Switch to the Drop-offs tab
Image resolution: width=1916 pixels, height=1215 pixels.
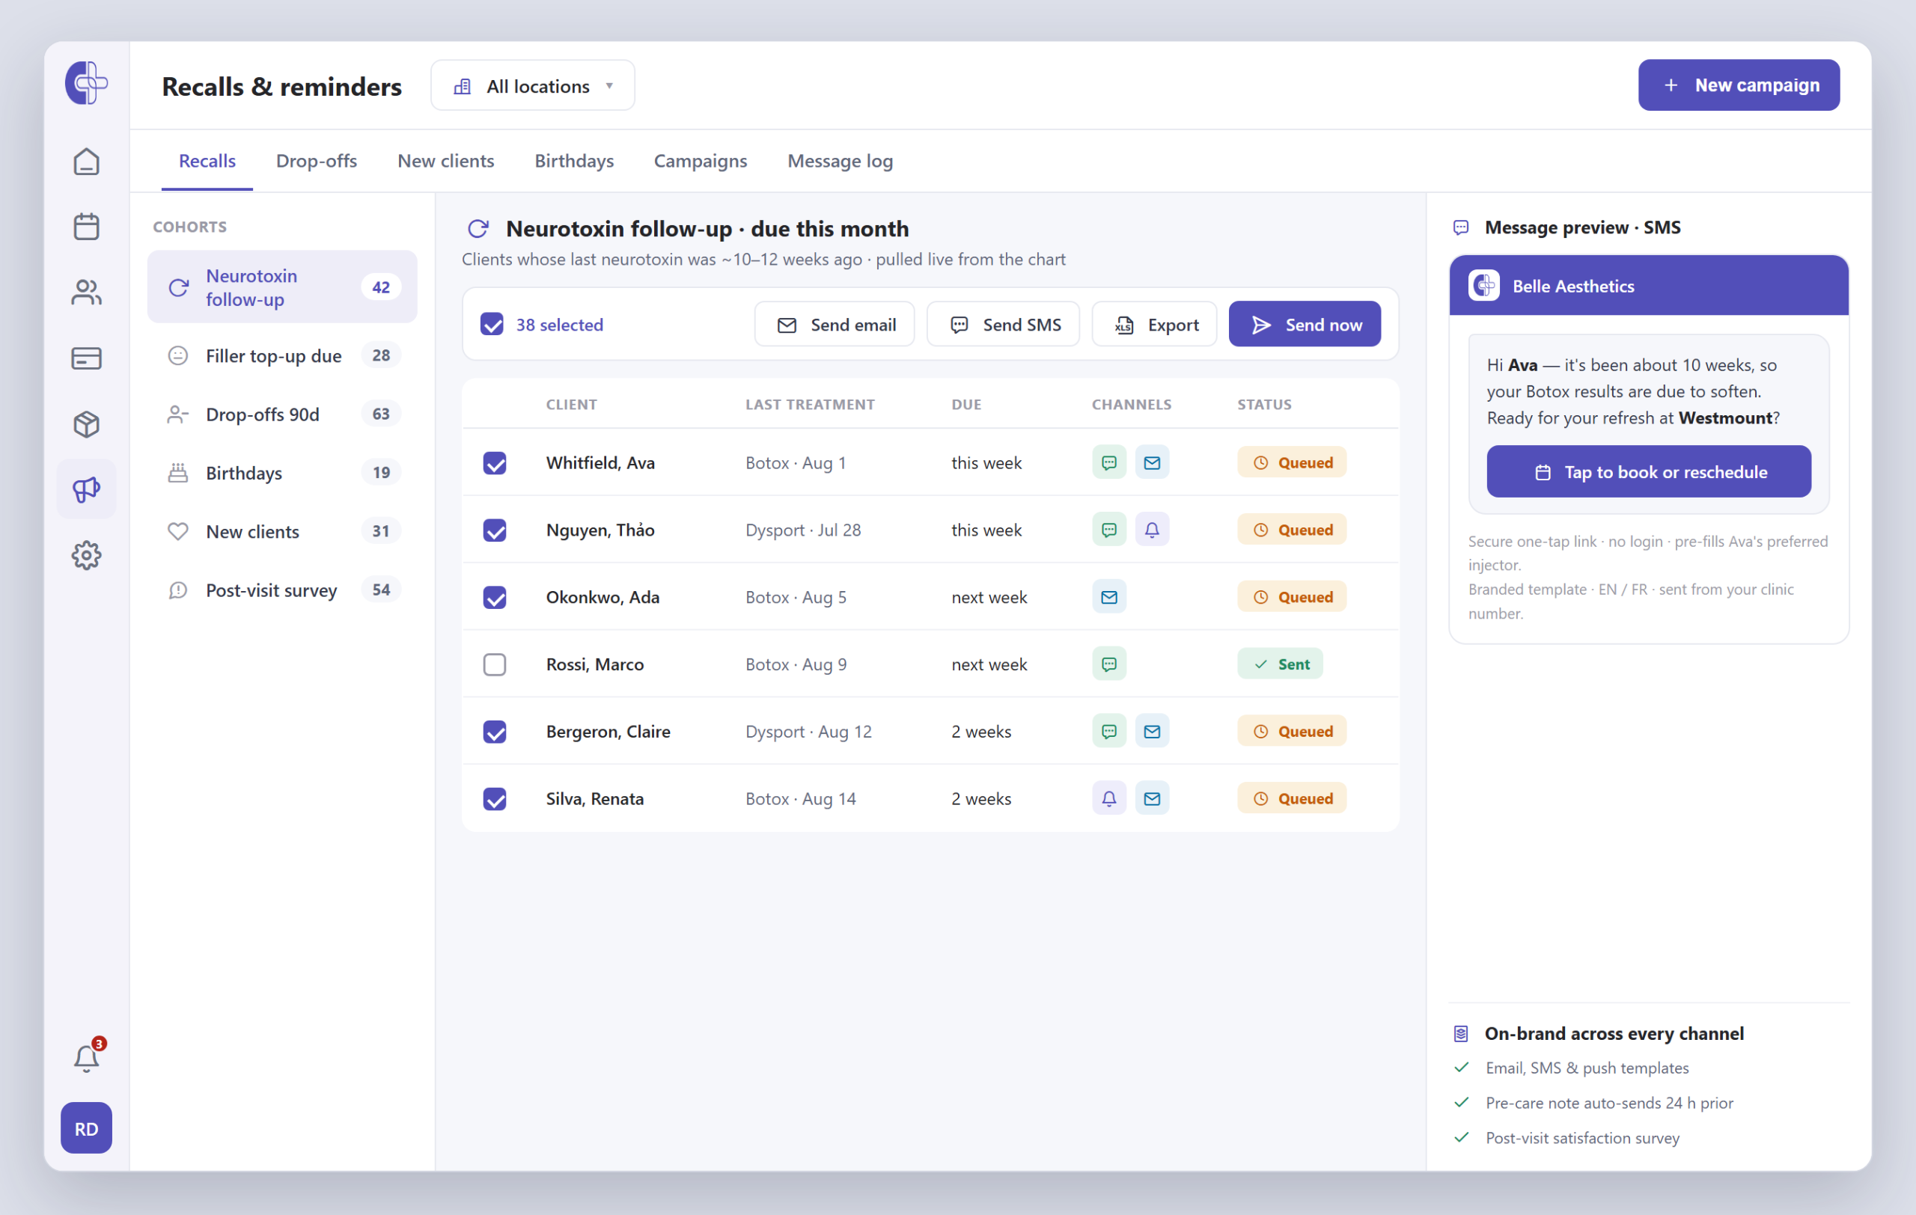tap(316, 161)
